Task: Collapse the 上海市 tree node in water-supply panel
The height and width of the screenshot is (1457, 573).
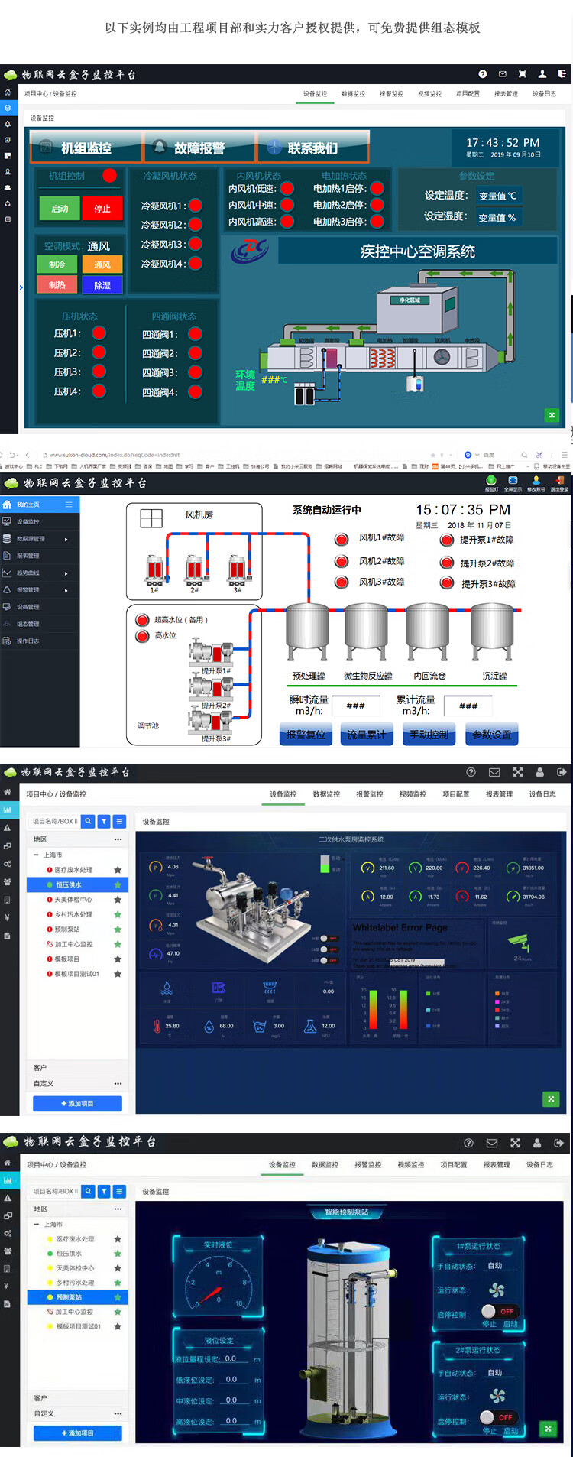Action: pyautogui.click(x=36, y=855)
